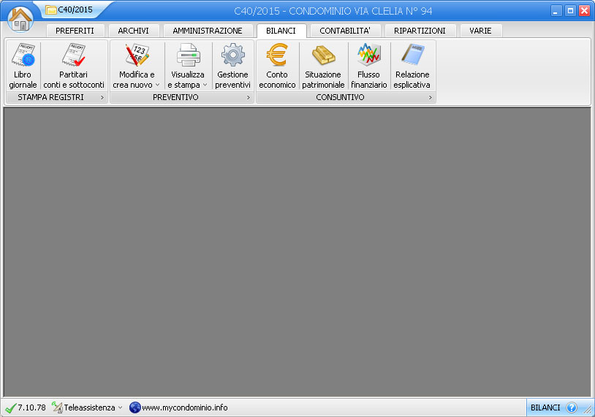This screenshot has width=595, height=417.
Task: Expand the CONSUNTIVO group arrow
Action: (x=430, y=97)
